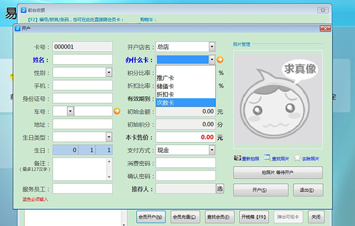Click the 备注 scrollbar up arrow
The width and height of the screenshot is (355, 226).
click(109, 161)
